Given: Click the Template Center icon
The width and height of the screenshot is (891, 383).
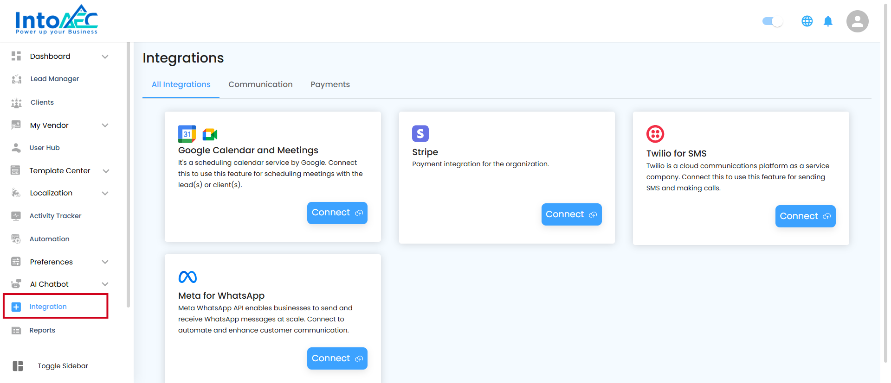Looking at the screenshot, I should click(x=15, y=170).
